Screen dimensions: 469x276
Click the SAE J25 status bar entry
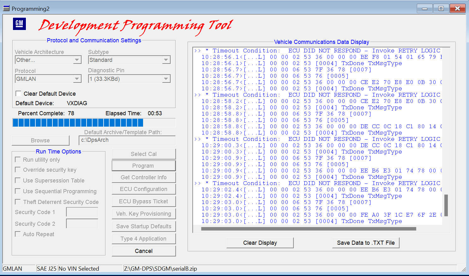click(46, 269)
